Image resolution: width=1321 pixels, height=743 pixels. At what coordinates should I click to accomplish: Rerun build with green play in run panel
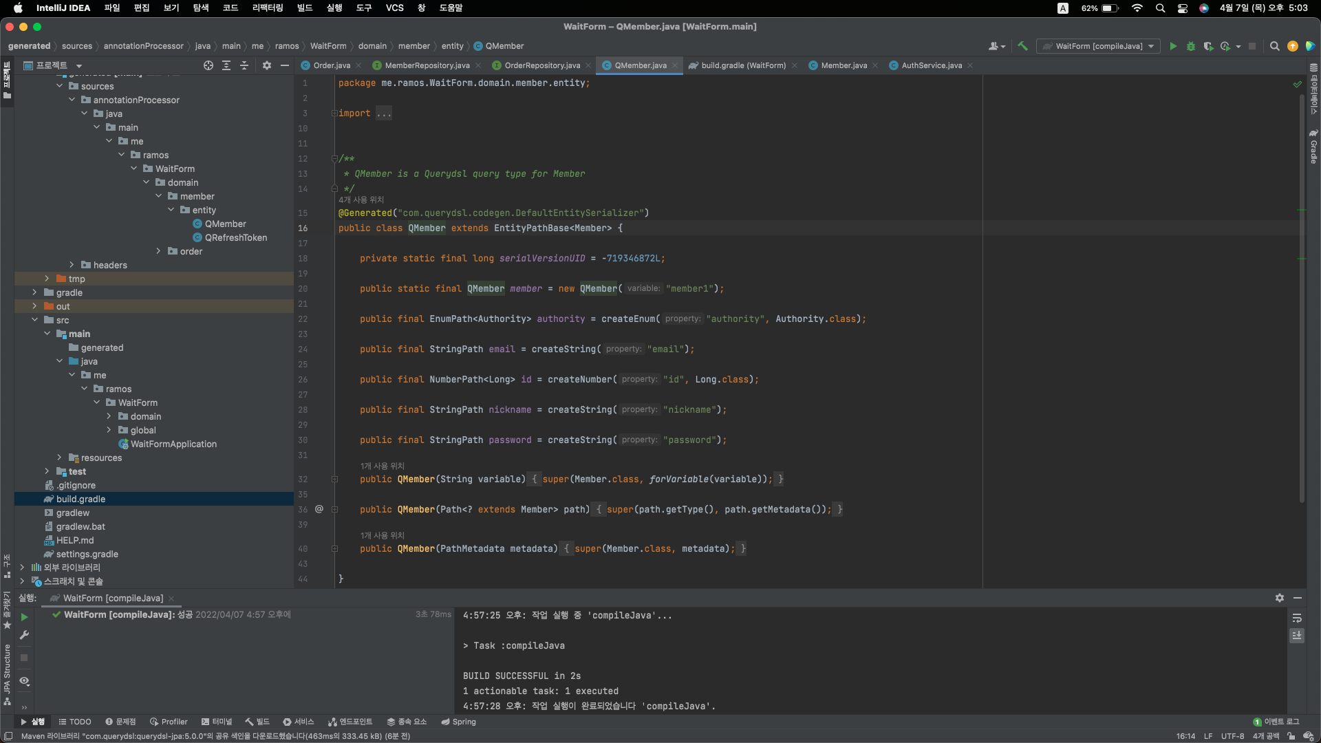click(24, 617)
